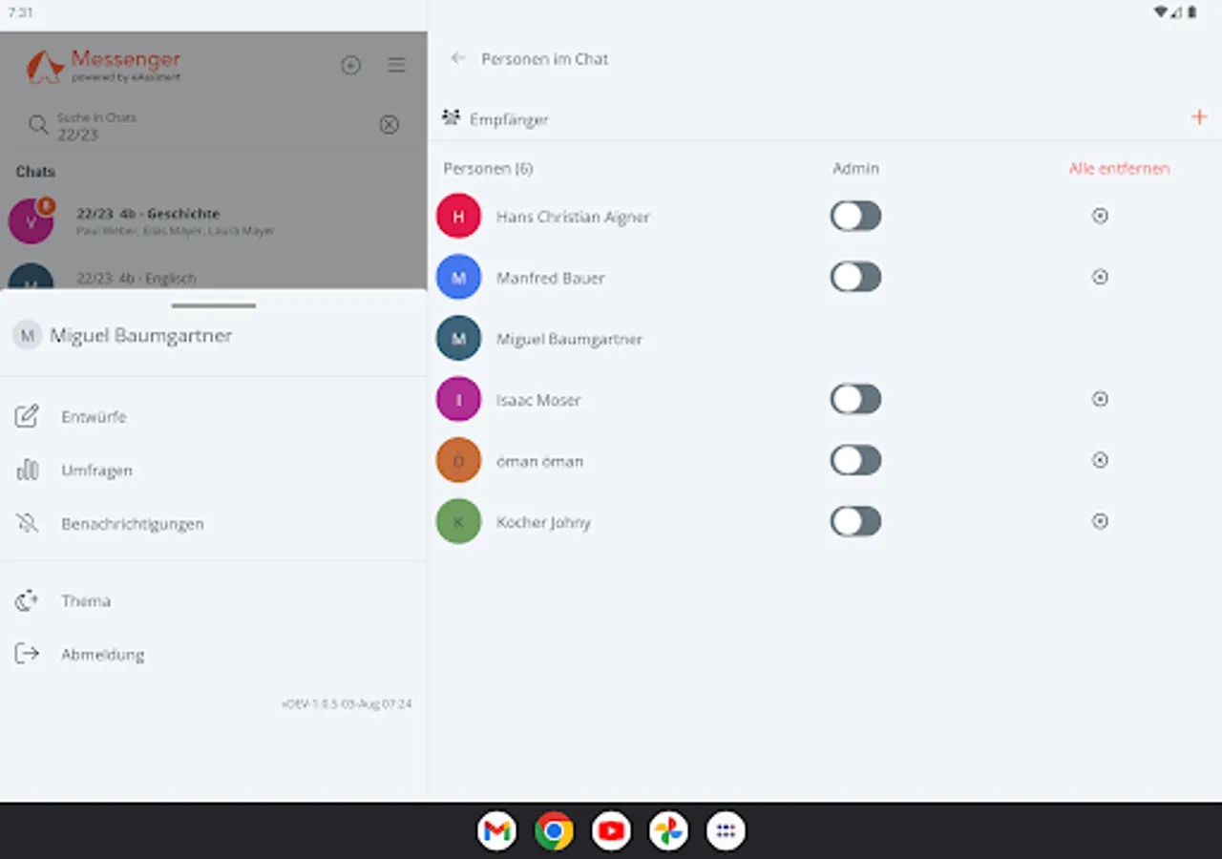Viewport: 1222px width, 859px height.
Task: Click the Umfragen bar chart icon
Action: [x=27, y=470]
